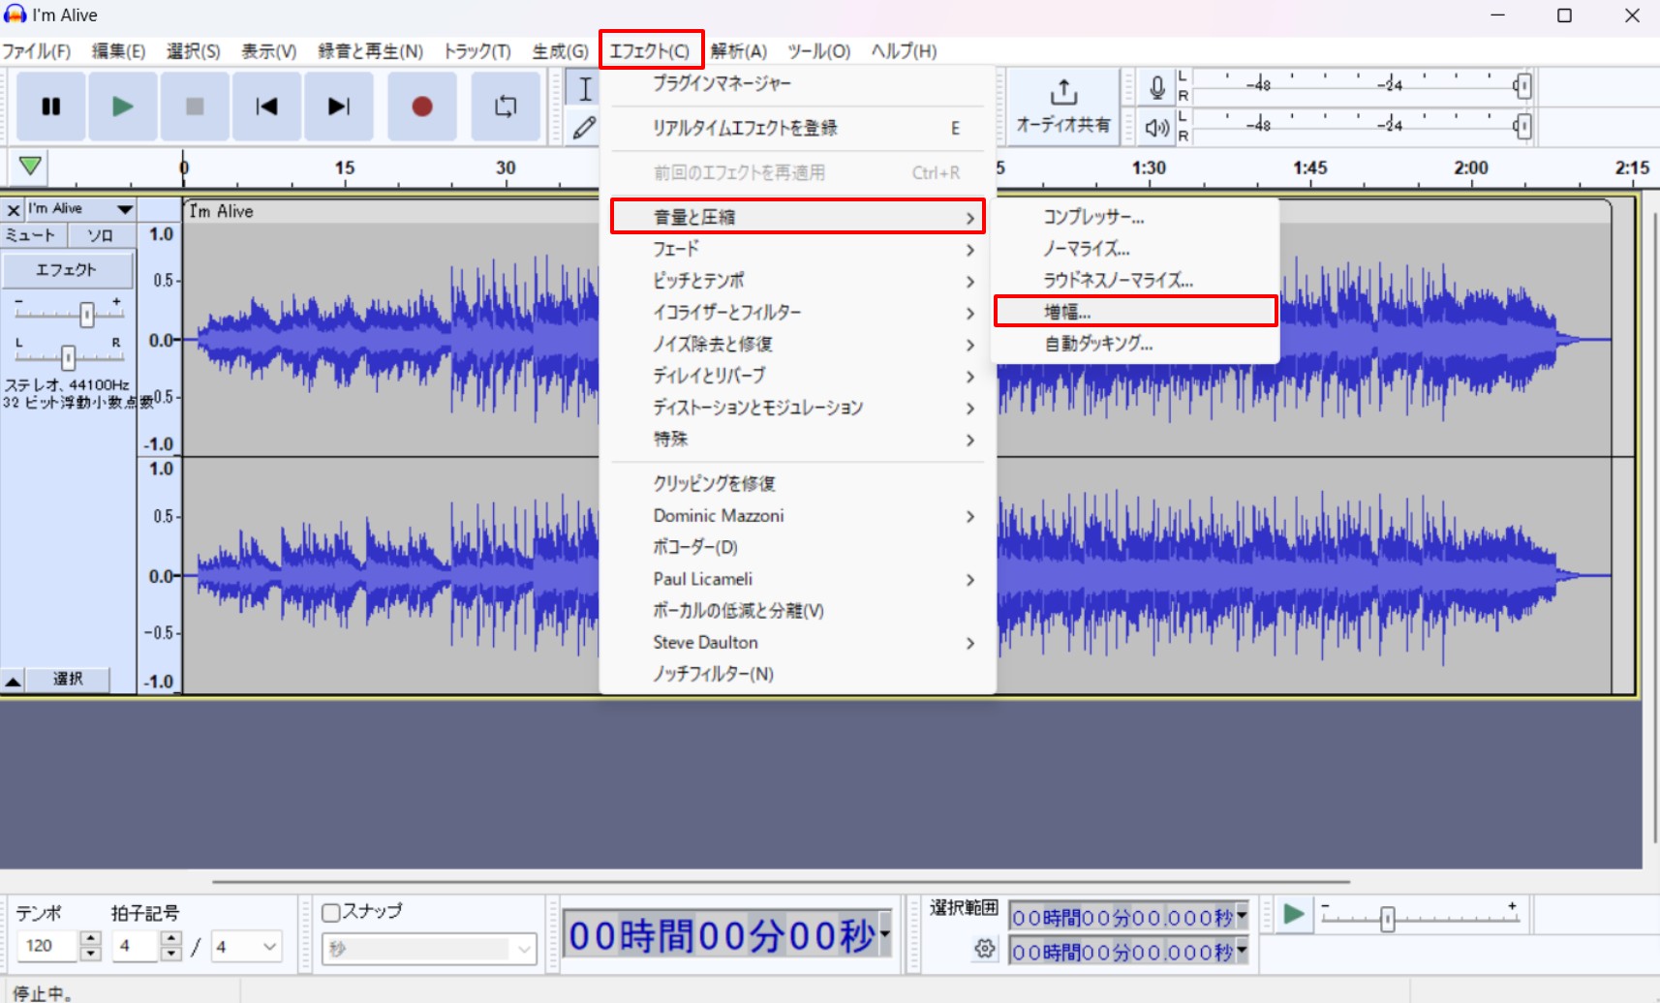Expand the フェード submenu
This screenshot has height=1003, width=1660.
(x=798, y=249)
